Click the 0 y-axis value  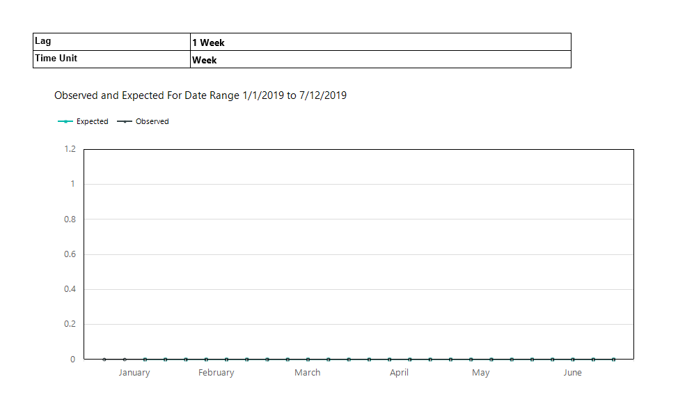click(72, 360)
